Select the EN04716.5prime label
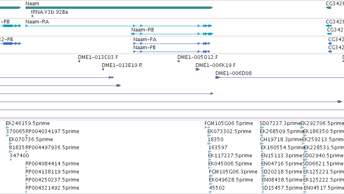This screenshot has width=344, height=194. tap(281, 164)
